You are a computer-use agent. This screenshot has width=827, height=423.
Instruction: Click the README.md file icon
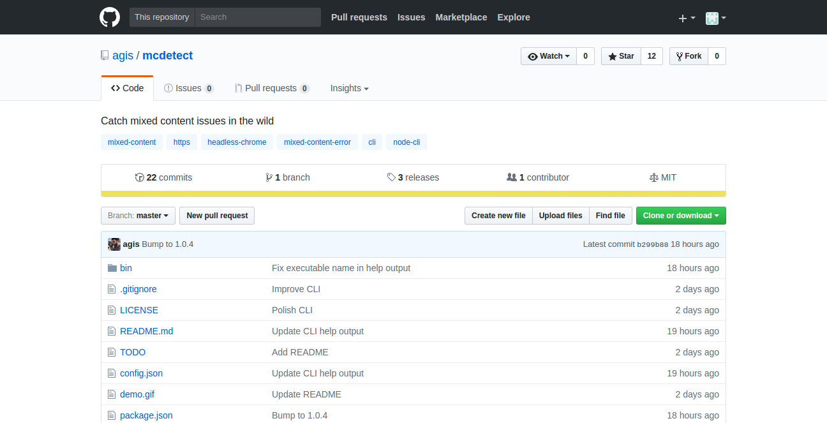point(112,331)
